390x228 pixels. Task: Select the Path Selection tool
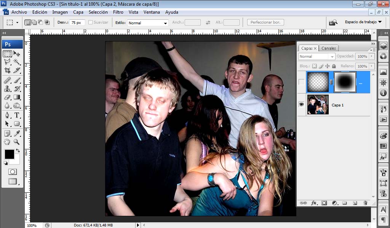(8, 123)
